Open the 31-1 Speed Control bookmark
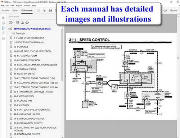This screenshot has width=180, height=138. [24, 96]
